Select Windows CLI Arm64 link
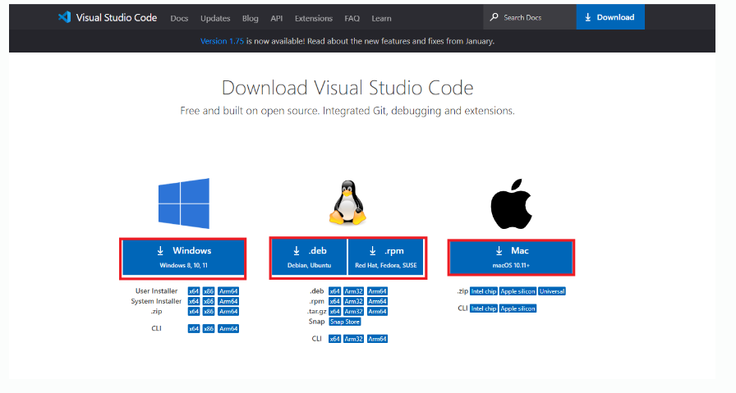The height and width of the screenshot is (393, 736). point(228,329)
